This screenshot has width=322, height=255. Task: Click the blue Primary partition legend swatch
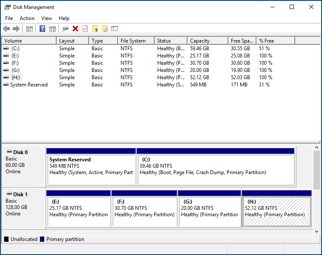42,239
